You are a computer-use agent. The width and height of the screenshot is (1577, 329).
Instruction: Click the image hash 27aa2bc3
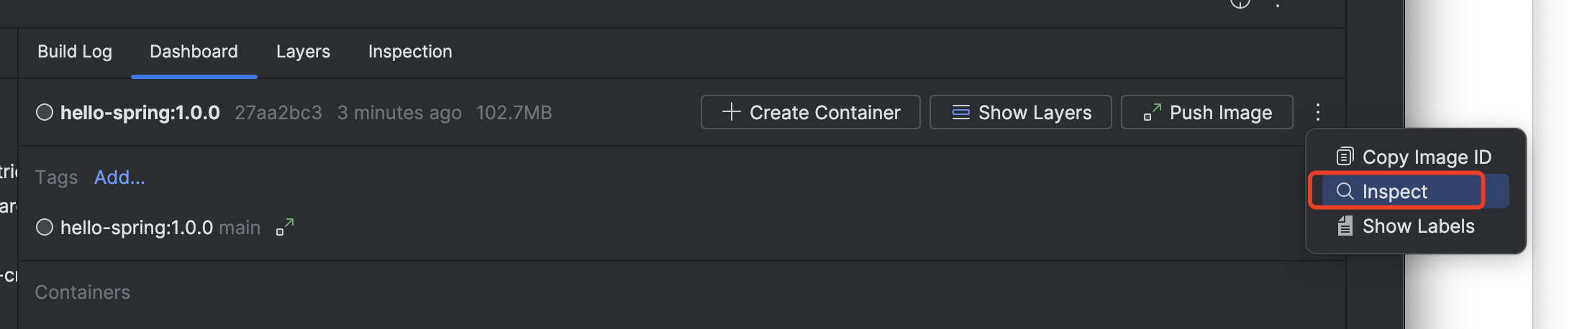[x=278, y=113]
